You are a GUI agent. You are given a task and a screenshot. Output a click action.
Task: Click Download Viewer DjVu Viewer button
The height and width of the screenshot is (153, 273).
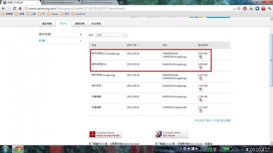[x=171, y=134]
